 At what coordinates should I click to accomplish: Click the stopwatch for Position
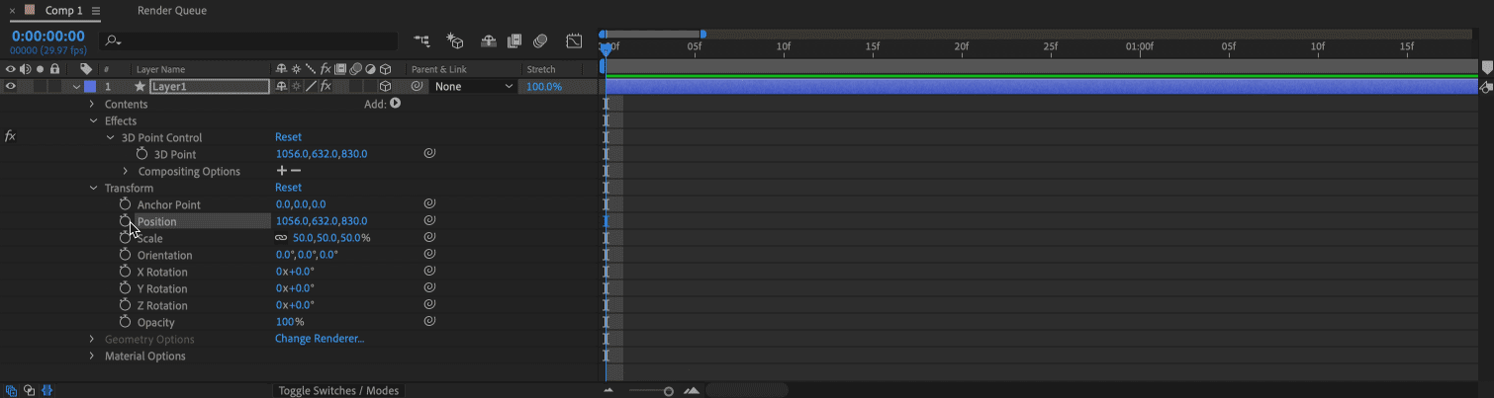point(125,221)
